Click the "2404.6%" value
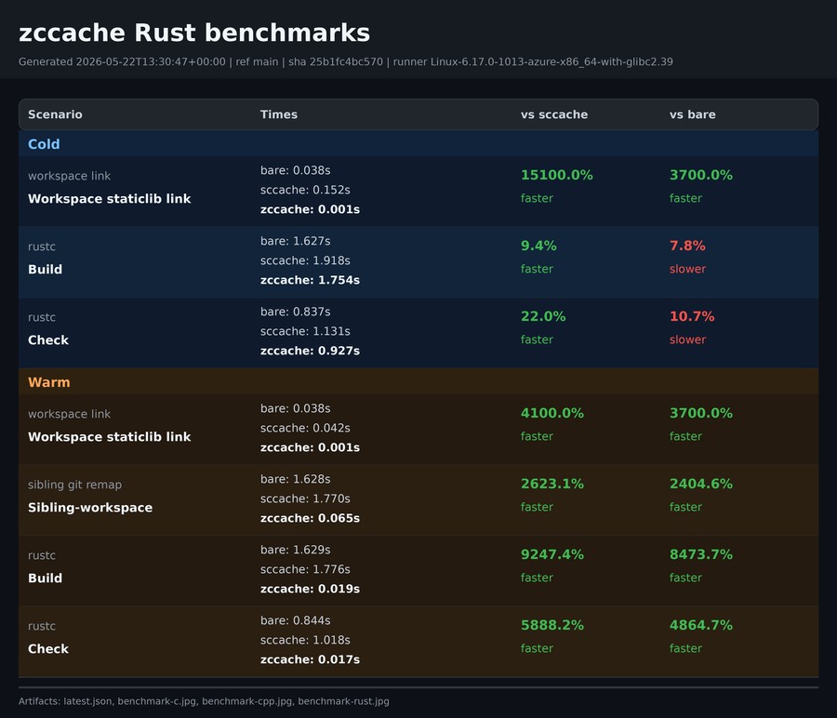Viewport: 837px width, 718px height. pyautogui.click(x=701, y=484)
